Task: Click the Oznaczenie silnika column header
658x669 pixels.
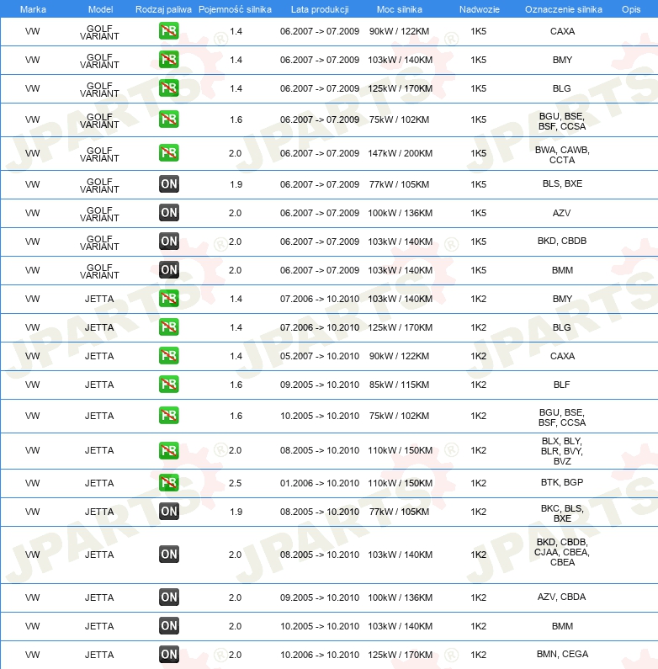Action: (563, 9)
